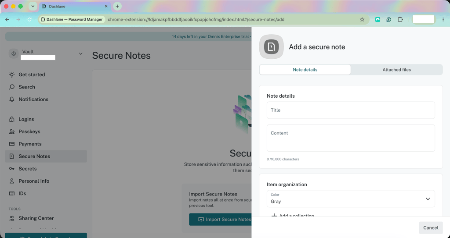Click the Import Secure Notes button
The image size is (450, 238).
[x=221, y=220]
